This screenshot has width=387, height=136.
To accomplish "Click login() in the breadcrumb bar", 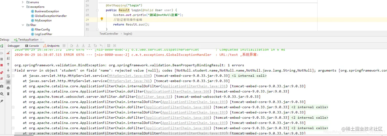I will (128, 34).
